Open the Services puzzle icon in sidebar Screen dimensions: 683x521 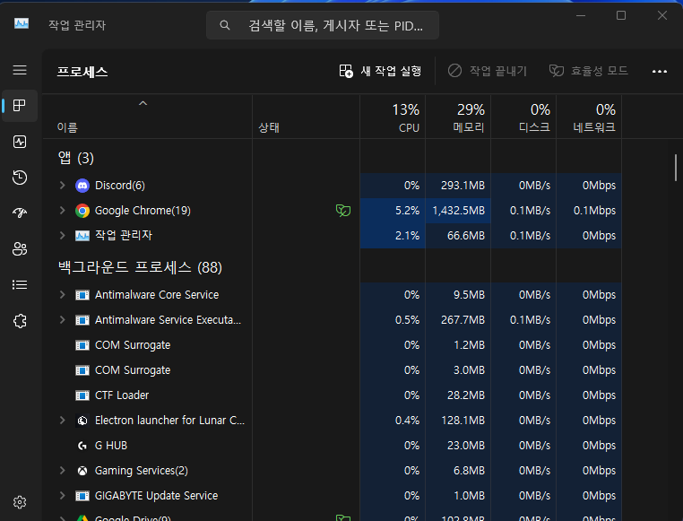[x=20, y=321]
